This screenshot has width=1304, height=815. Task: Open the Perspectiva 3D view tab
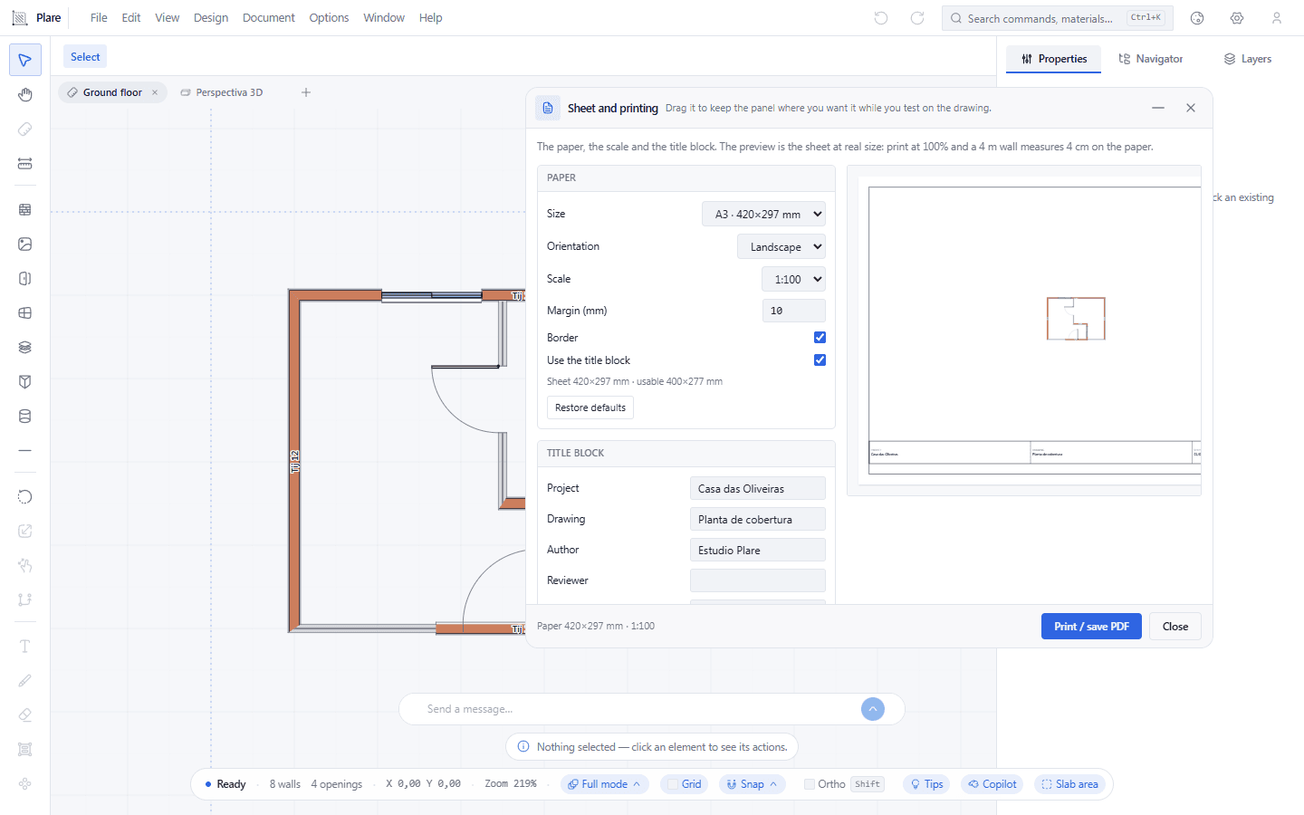pos(222,92)
